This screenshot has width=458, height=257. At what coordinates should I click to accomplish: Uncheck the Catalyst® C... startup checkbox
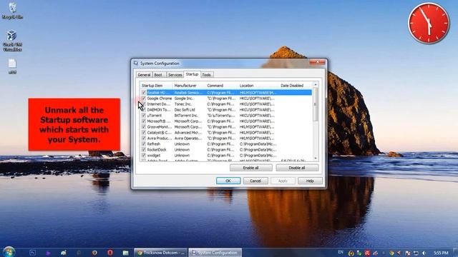143,133
